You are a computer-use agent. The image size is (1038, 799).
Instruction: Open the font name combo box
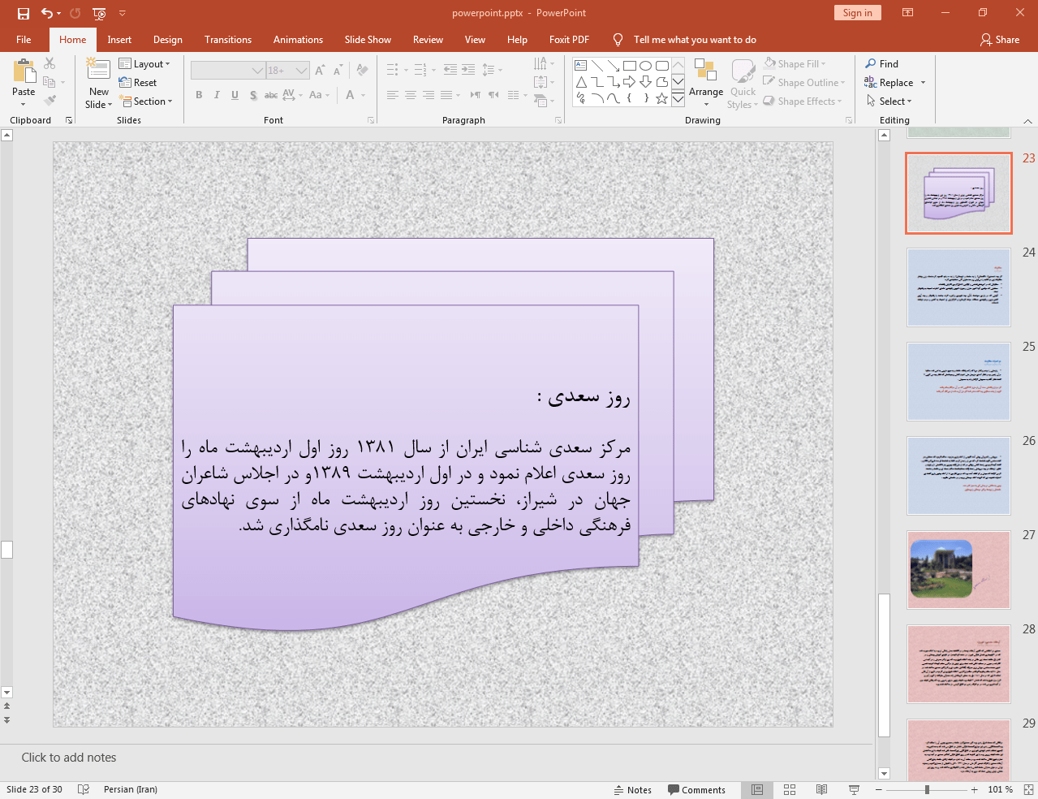click(x=228, y=71)
